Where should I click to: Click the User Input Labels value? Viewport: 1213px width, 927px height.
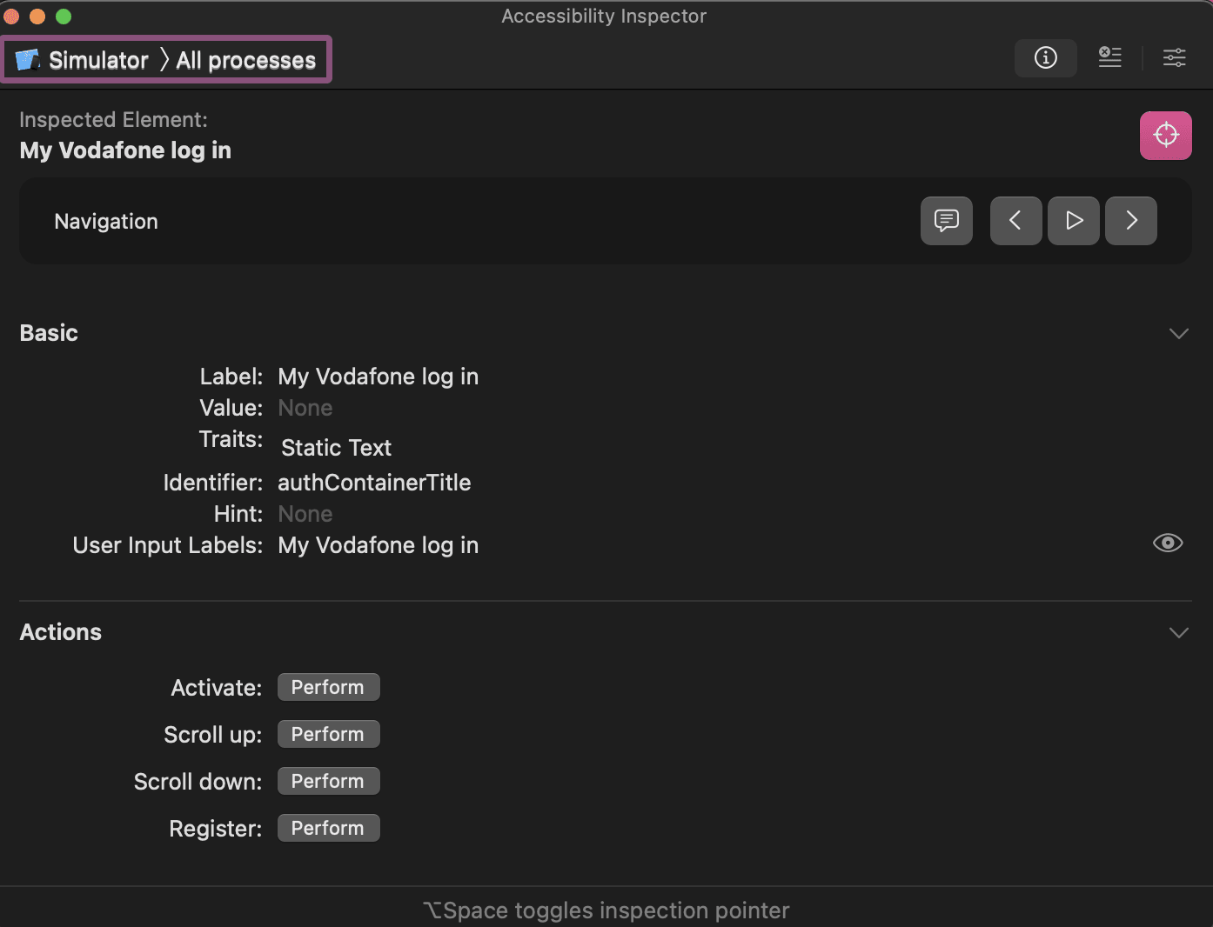click(378, 545)
